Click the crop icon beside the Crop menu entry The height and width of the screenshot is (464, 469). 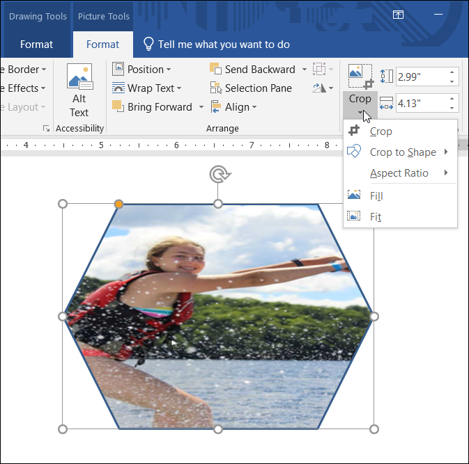pos(354,130)
